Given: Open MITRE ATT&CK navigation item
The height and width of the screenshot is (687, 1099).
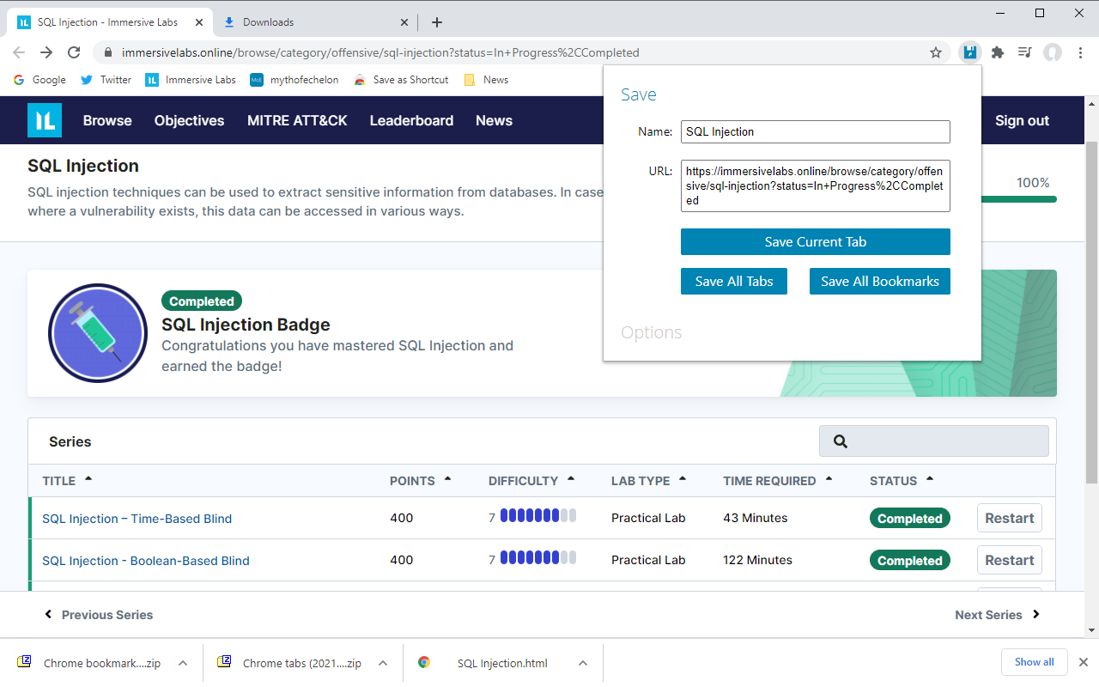Looking at the screenshot, I should coord(297,120).
